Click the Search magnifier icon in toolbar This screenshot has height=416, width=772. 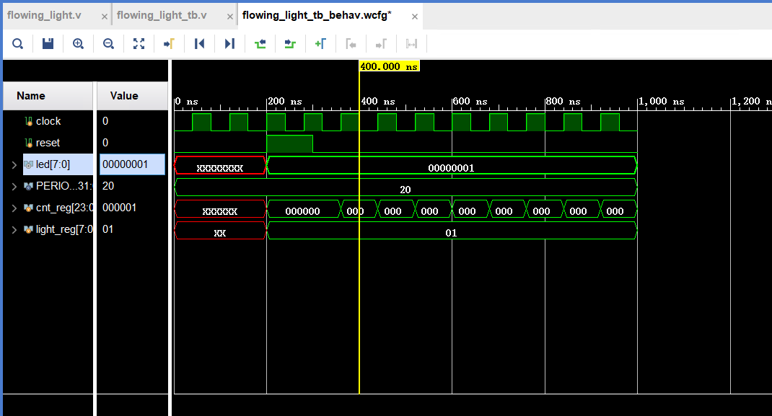tap(18, 44)
